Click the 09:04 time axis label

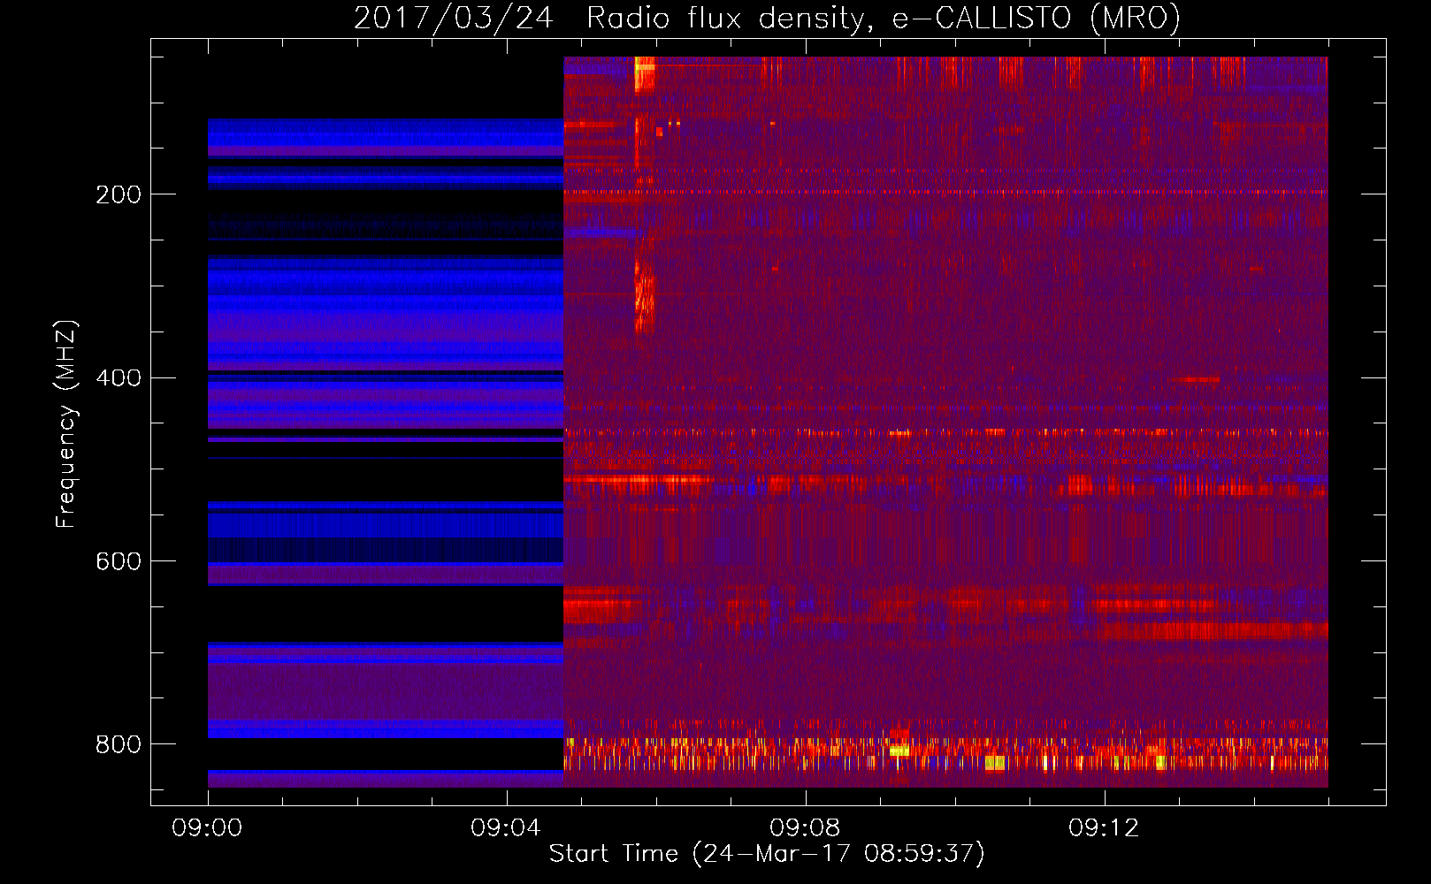click(x=506, y=827)
